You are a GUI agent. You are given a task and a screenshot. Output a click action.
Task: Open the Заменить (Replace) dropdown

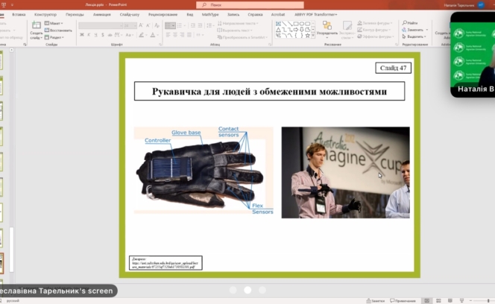[414, 30]
